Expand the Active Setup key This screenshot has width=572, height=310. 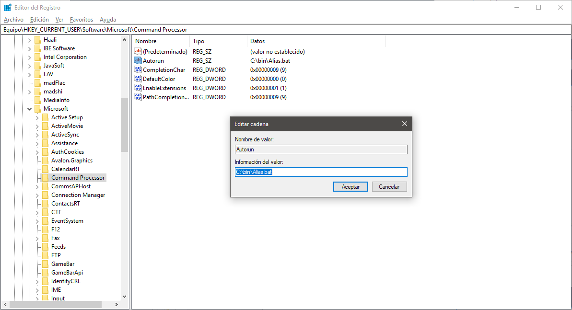[x=37, y=117]
